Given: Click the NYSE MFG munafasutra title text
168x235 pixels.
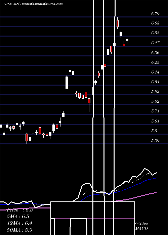Looking at the screenshot, I should tap(33, 4).
